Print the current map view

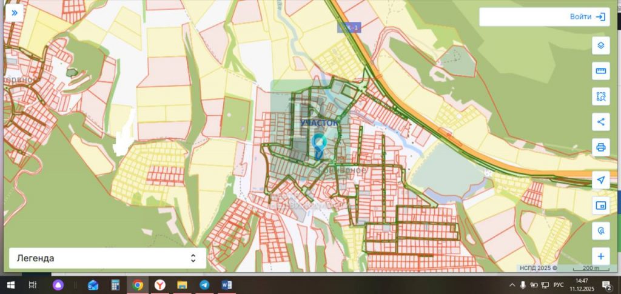pos(600,147)
